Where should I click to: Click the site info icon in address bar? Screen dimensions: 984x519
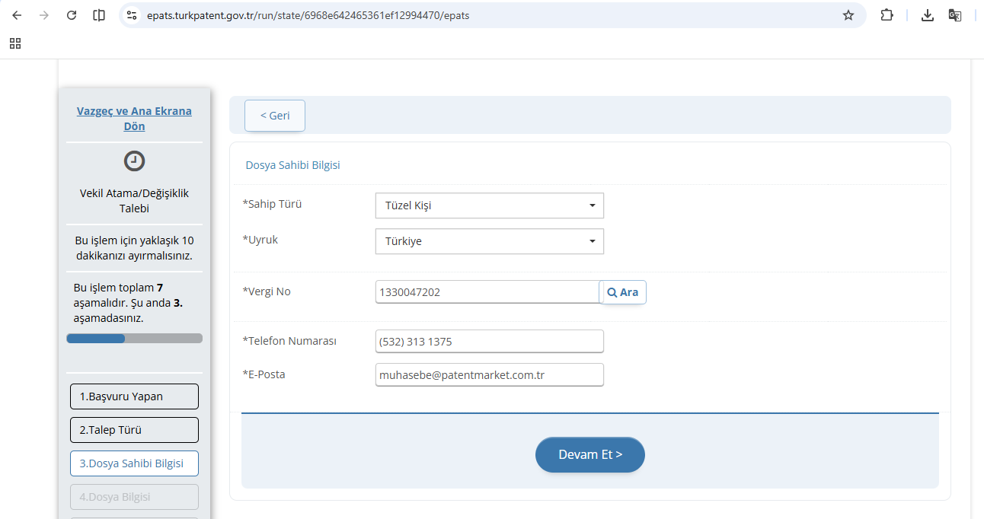click(132, 15)
